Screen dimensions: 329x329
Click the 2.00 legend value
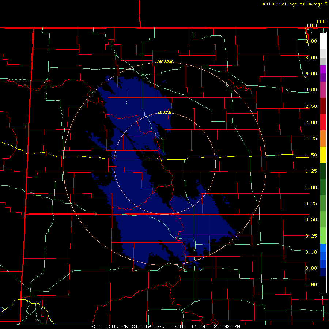click(x=311, y=122)
